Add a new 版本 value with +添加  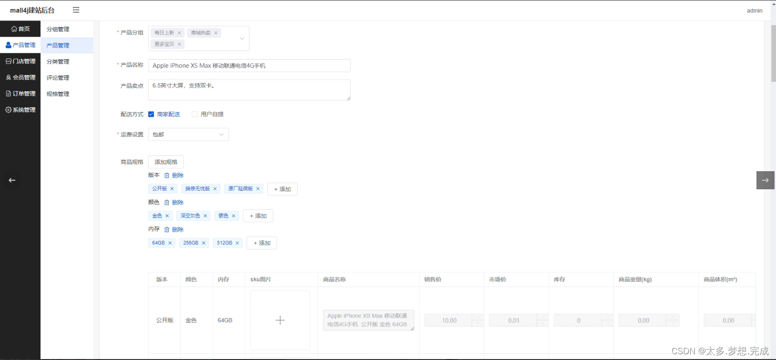(x=282, y=189)
